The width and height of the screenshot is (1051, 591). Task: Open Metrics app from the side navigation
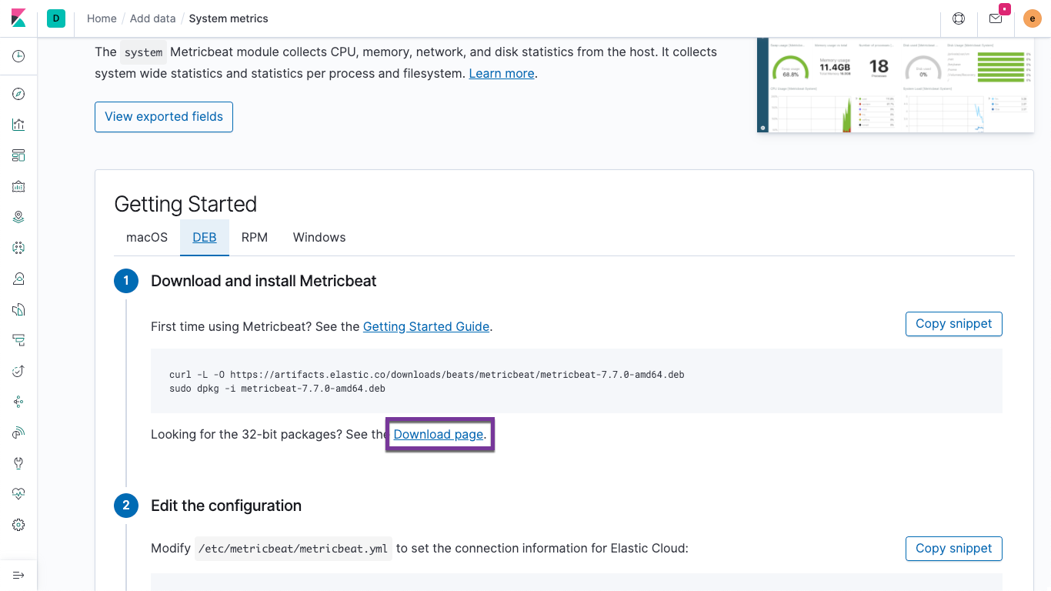click(18, 279)
